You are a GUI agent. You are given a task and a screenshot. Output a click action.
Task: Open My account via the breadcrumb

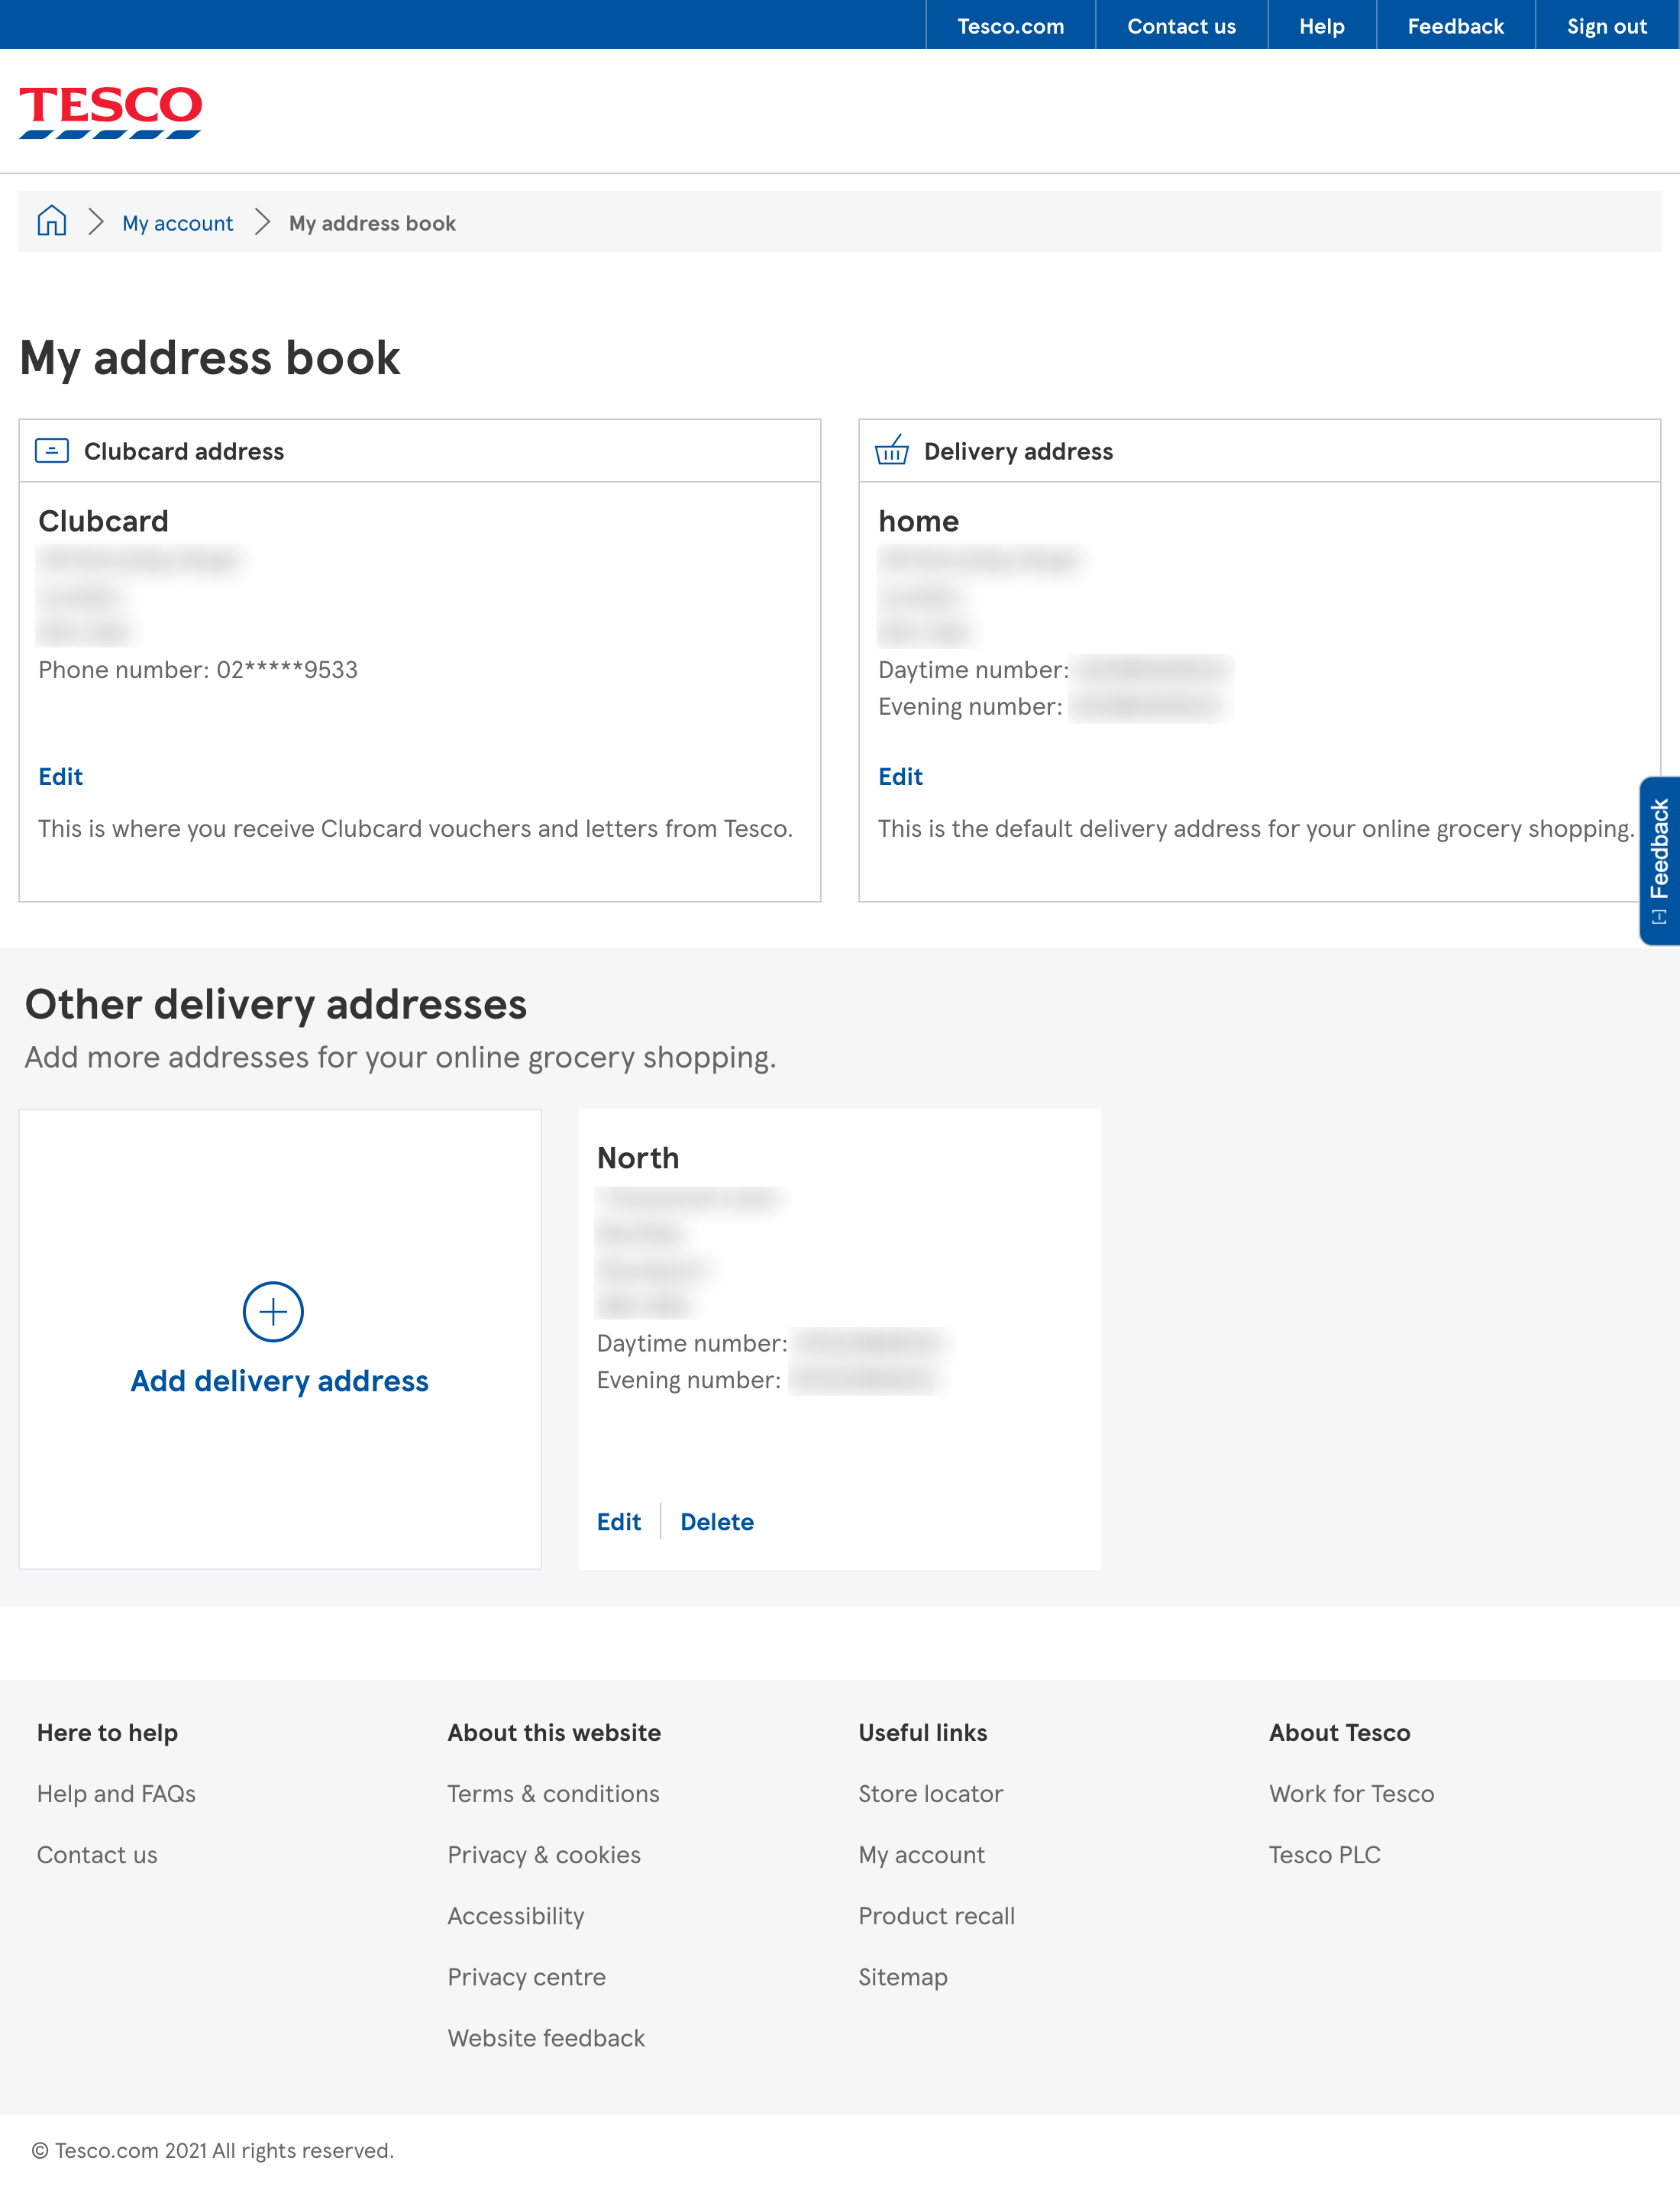[x=177, y=222]
